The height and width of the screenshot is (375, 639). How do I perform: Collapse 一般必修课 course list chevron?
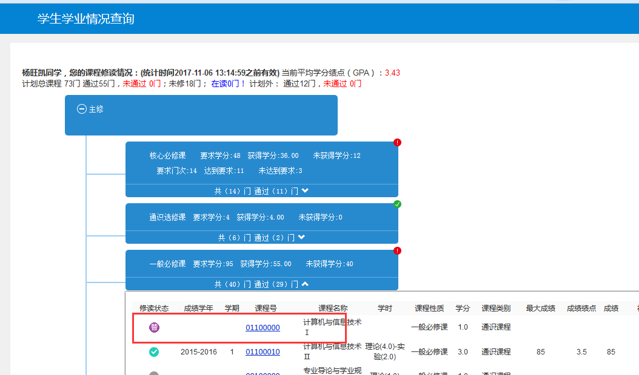pyautogui.click(x=305, y=284)
